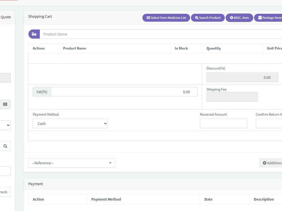Click the Received Amount field
The height and width of the screenshot is (211, 282).
click(x=224, y=124)
